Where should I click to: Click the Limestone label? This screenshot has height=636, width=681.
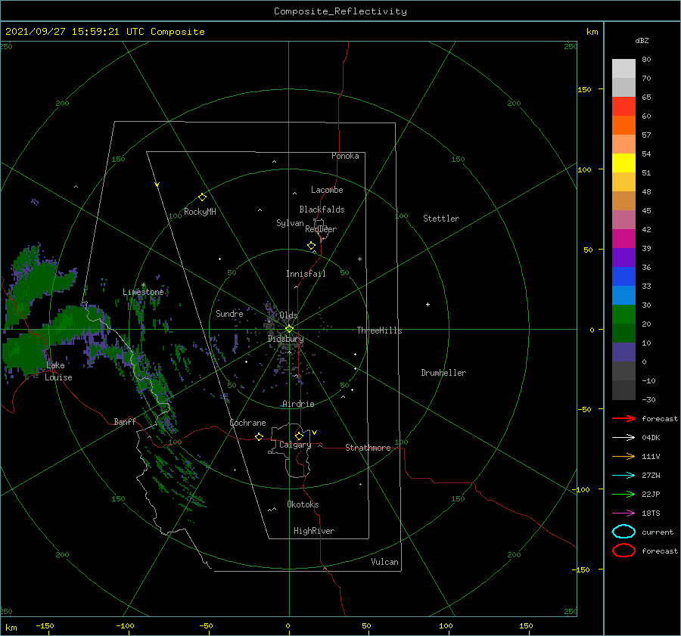tap(143, 292)
